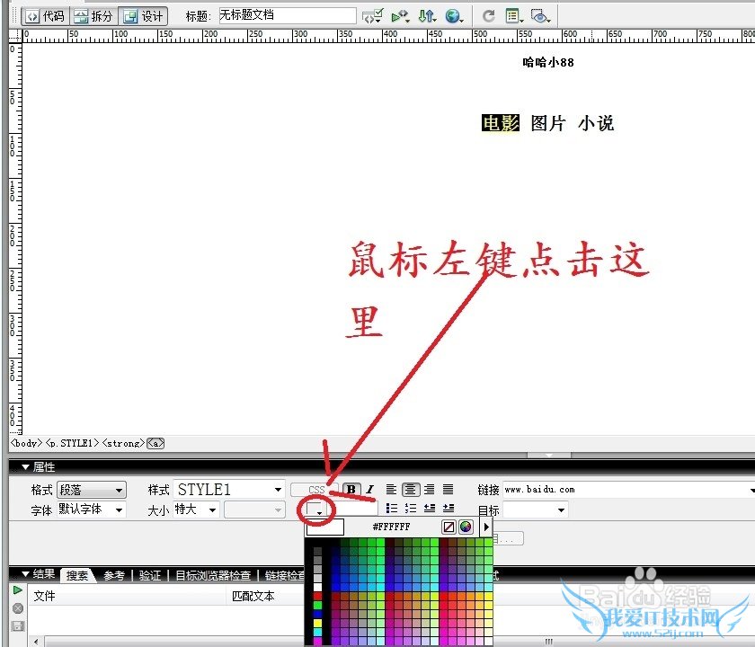
Task: Open the color palette options arrow
Action: click(486, 527)
